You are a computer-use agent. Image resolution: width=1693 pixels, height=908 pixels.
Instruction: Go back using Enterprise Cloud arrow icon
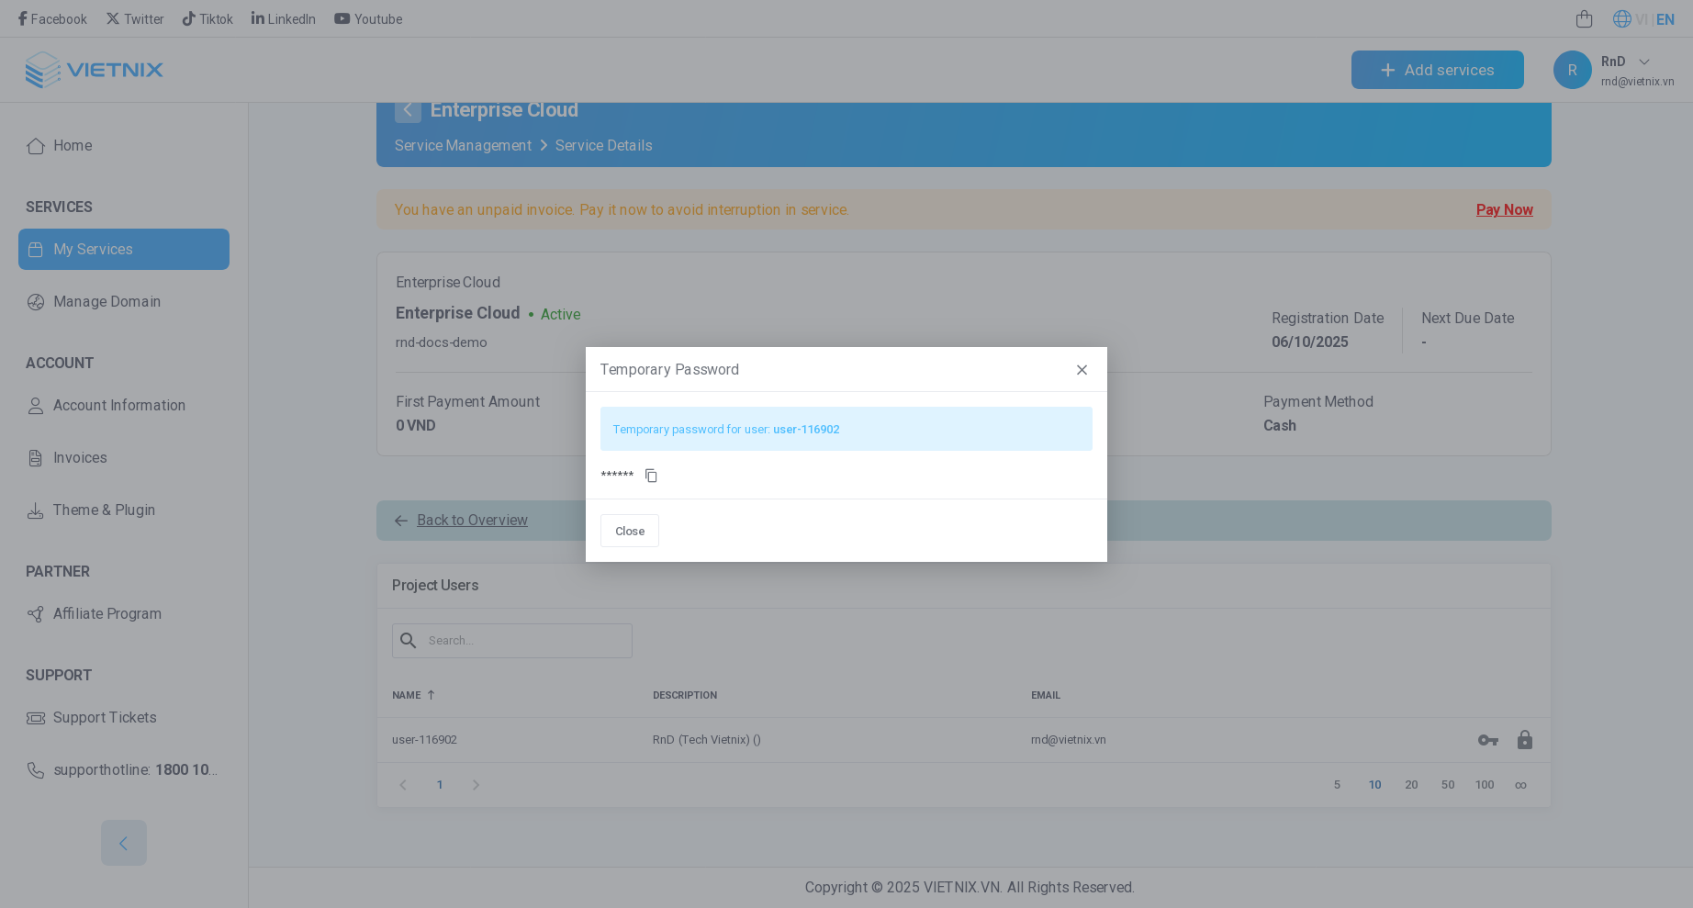tap(408, 110)
